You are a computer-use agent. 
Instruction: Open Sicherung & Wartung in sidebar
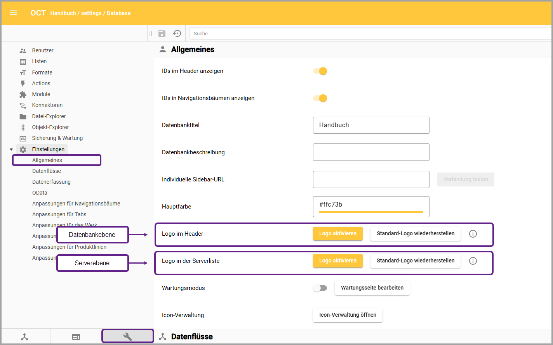(x=57, y=138)
